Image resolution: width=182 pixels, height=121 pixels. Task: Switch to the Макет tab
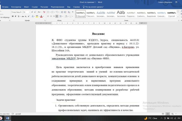tap(27, 7)
